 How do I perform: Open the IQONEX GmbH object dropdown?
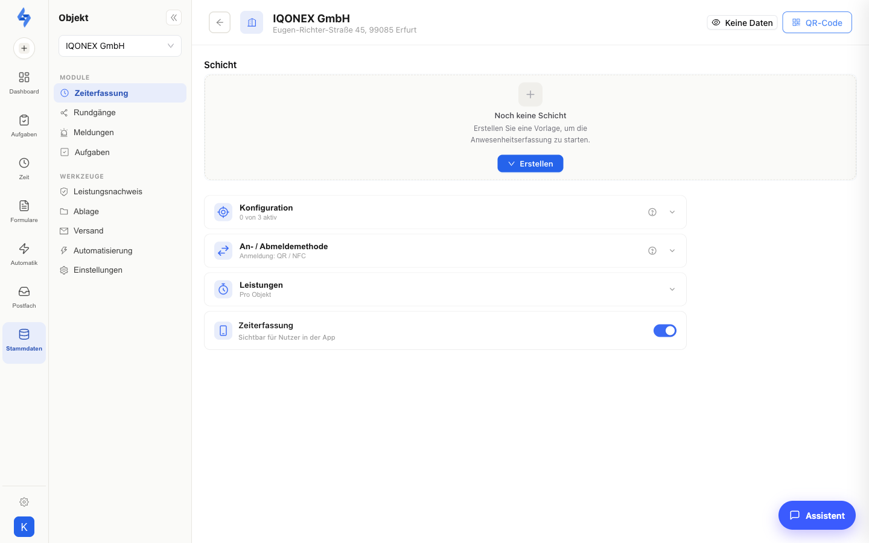point(120,46)
